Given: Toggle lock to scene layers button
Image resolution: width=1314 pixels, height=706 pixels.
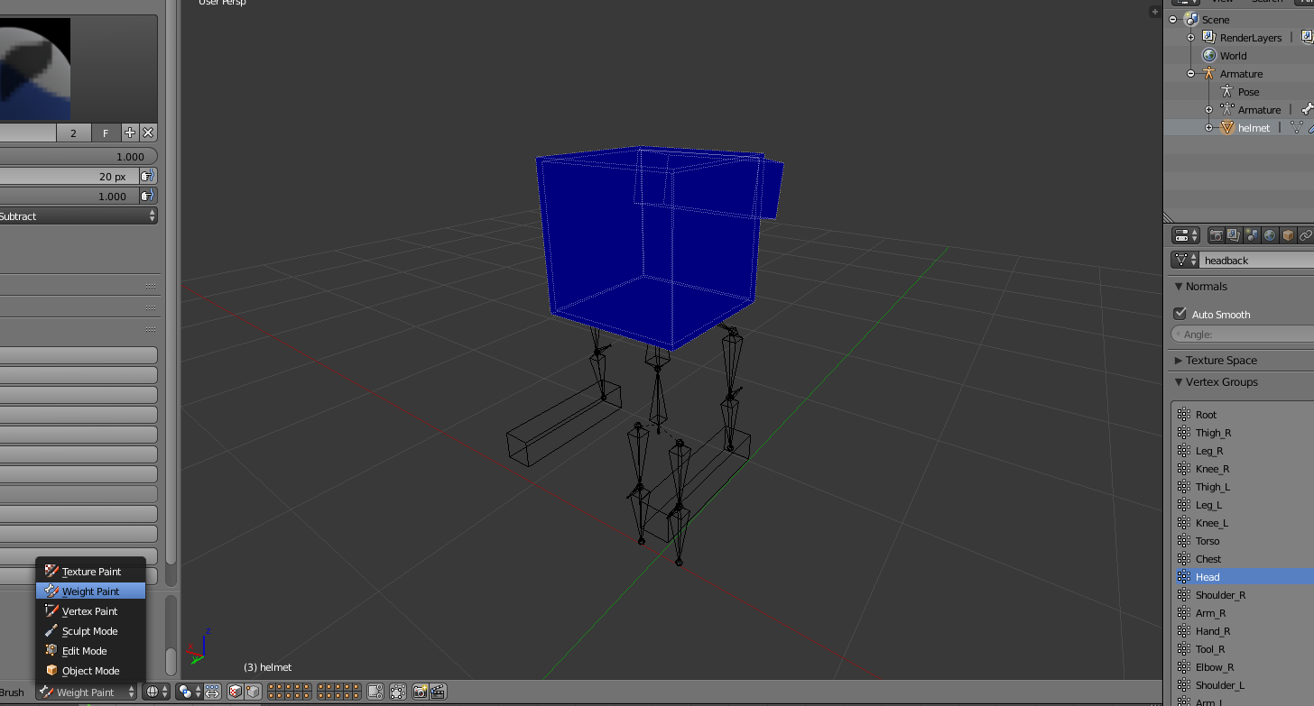Looking at the screenshot, I should pyautogui.click(x=375, y=692).
